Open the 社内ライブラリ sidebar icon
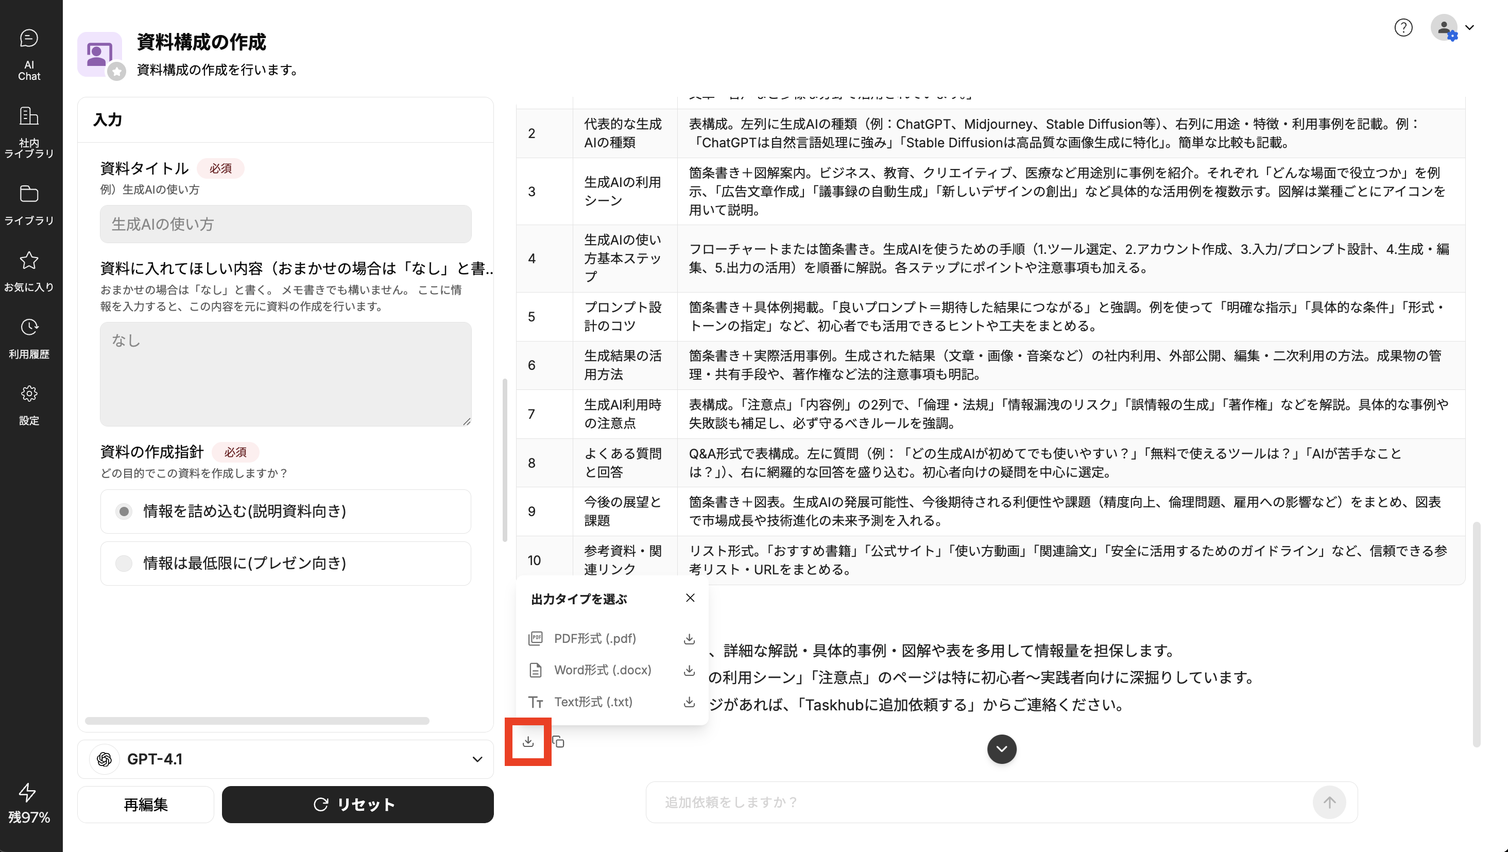This screenshot has height=852, width=1508. (29, 132)
